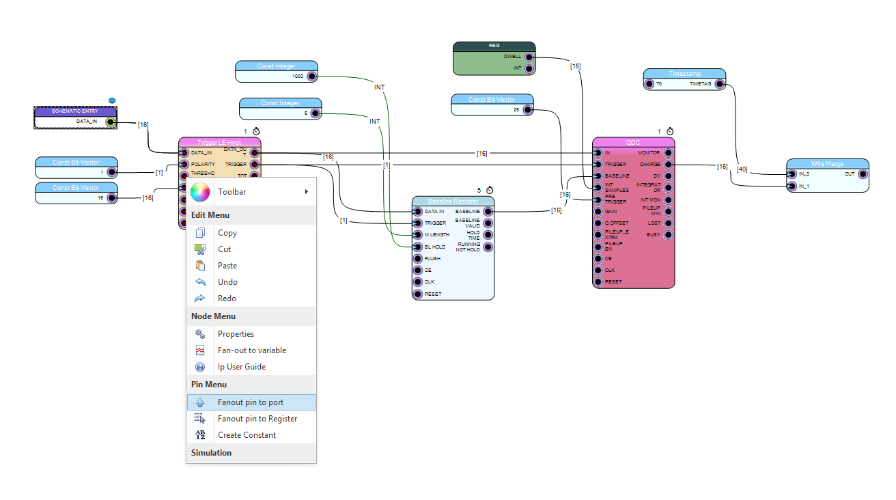896x500 pixels.
Task: Click the REG DWELL output pin
Action: point(529,57)
